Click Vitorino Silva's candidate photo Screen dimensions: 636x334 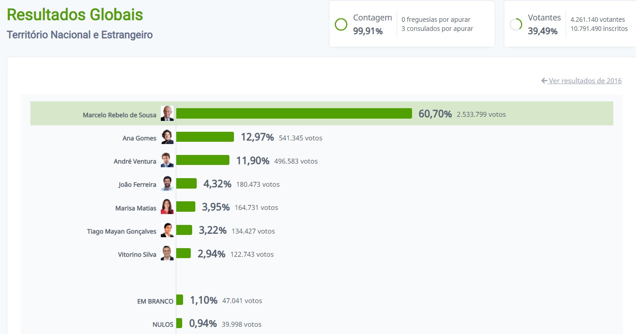click(x=167, y=254)
